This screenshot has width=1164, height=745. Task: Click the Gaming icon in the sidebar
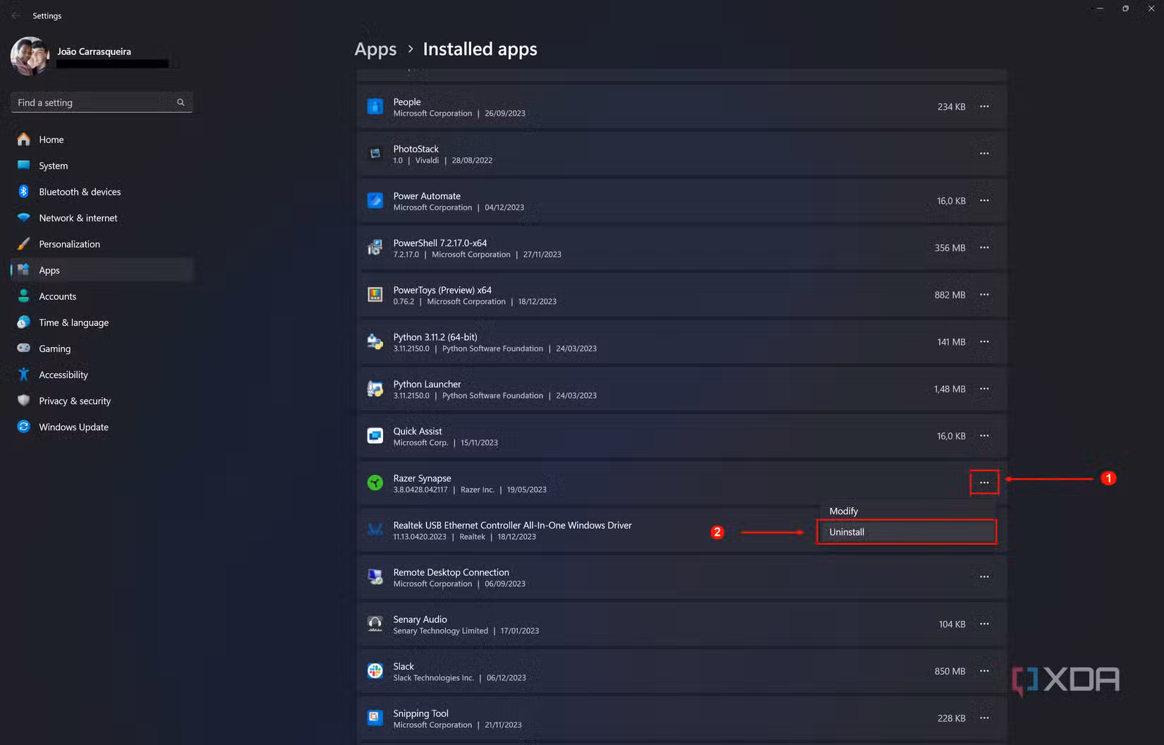[23, 349]
